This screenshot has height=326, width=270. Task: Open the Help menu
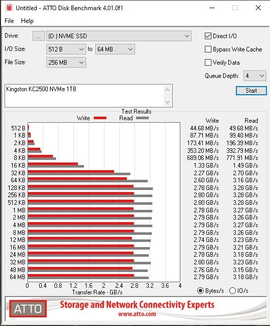(27, 21)
